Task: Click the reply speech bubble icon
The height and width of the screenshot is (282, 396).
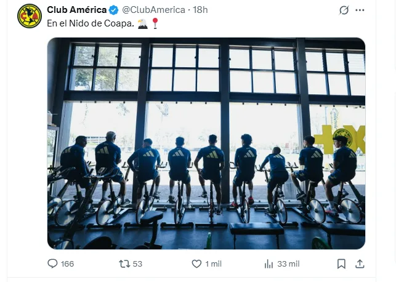Action: point(53,264)
